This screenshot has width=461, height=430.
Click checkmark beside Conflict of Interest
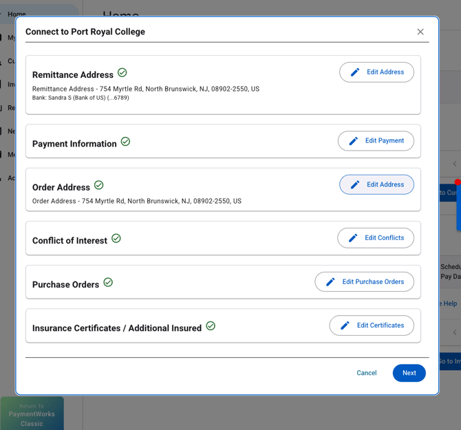116,238
